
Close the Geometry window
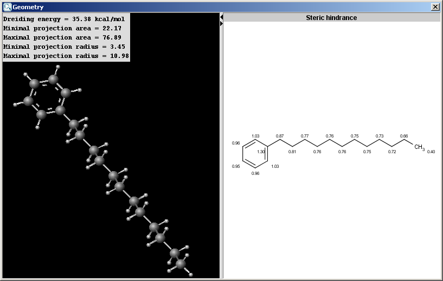(435, 6)
